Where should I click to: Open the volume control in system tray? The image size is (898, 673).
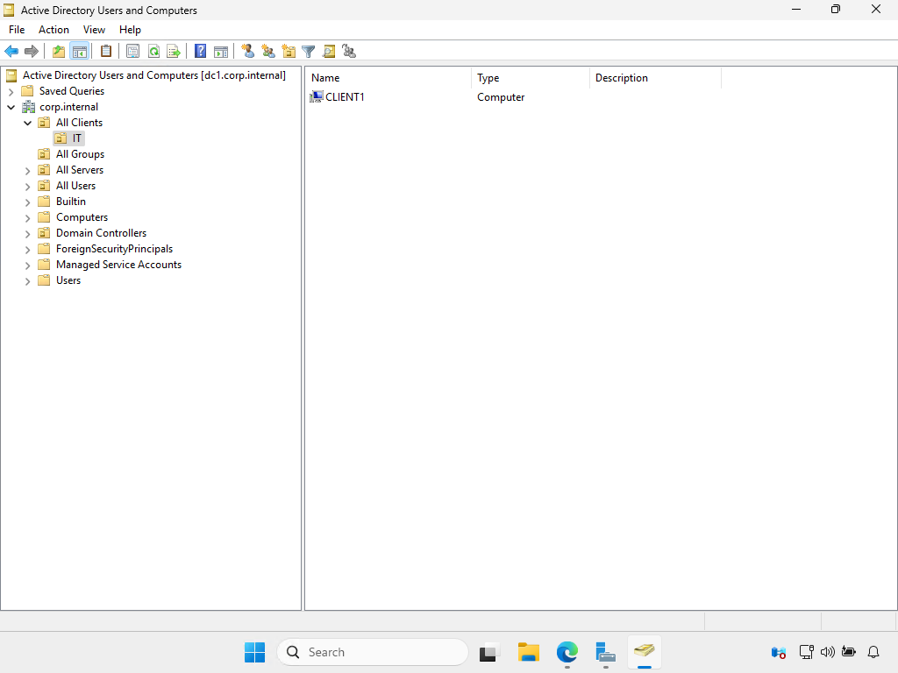[x=828, y=652]
